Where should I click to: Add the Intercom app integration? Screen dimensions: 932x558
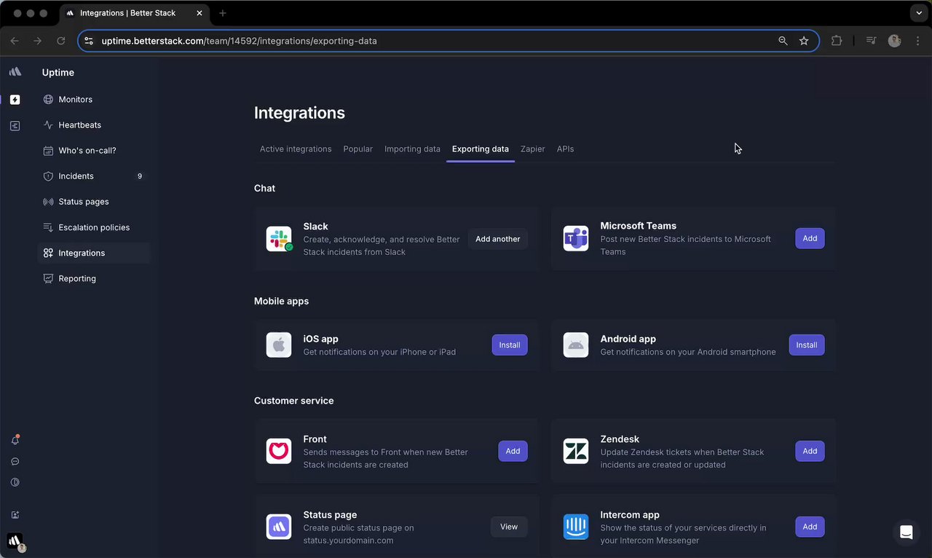pos(810,527)
